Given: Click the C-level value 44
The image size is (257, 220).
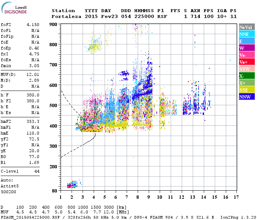Looking at the screenshot, I should [x=37, y=171].
